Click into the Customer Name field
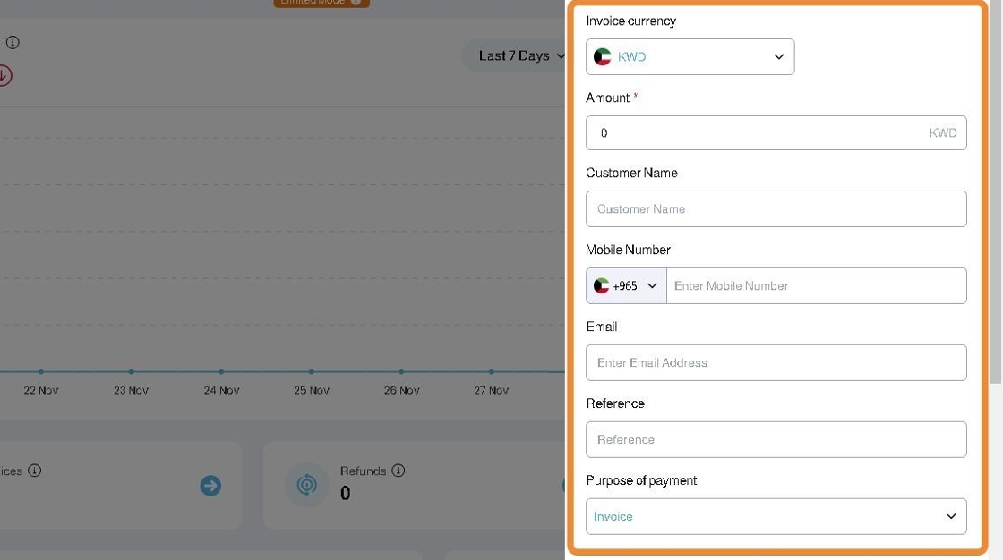 [776, 209]
